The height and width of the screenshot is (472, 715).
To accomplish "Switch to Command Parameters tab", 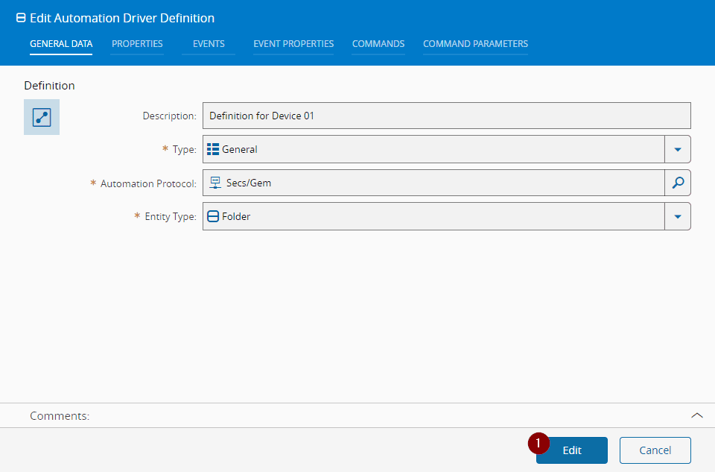I will tap(475, 44).
